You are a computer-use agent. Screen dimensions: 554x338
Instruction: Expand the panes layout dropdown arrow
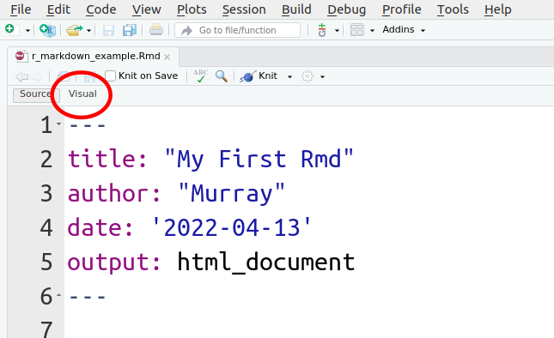click(372, 31)
